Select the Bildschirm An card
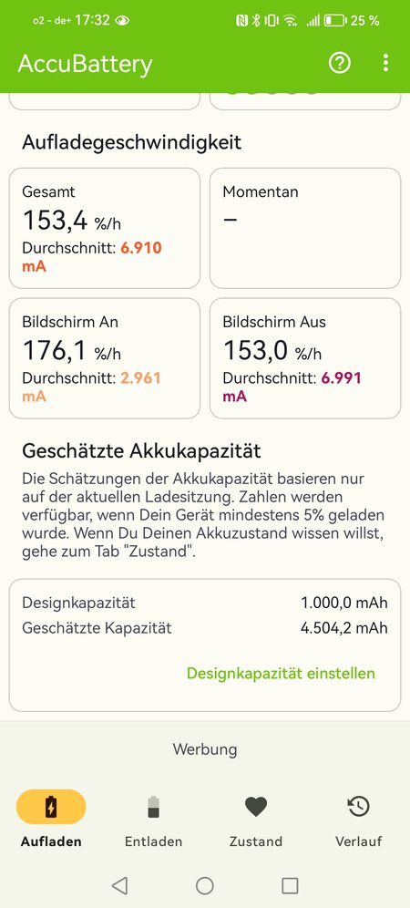 pos(105,358)
